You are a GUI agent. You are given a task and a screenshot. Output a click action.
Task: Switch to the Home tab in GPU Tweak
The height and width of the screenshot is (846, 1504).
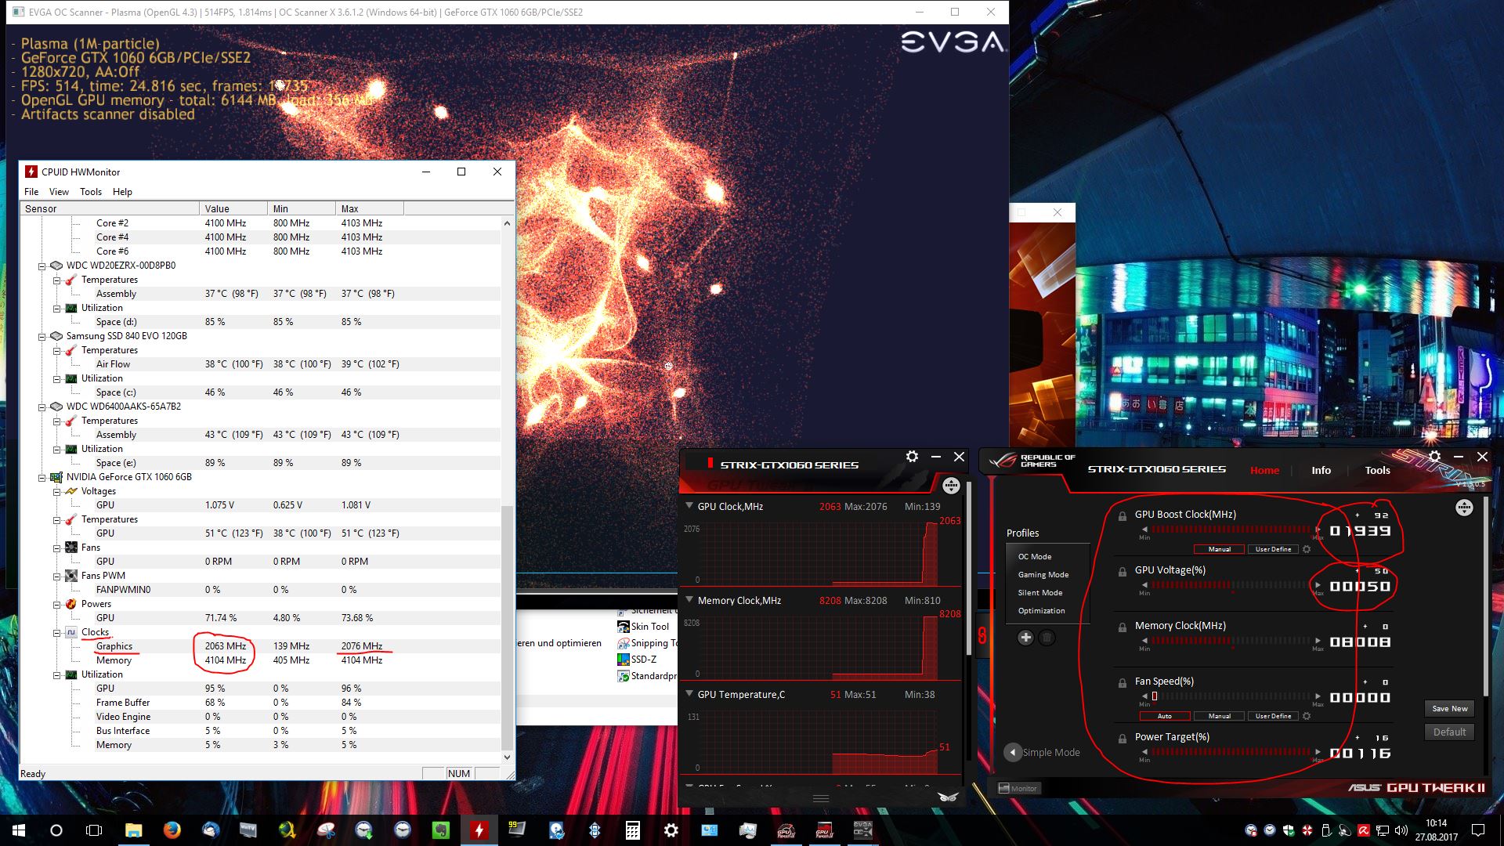click(x=1264, y=470)
